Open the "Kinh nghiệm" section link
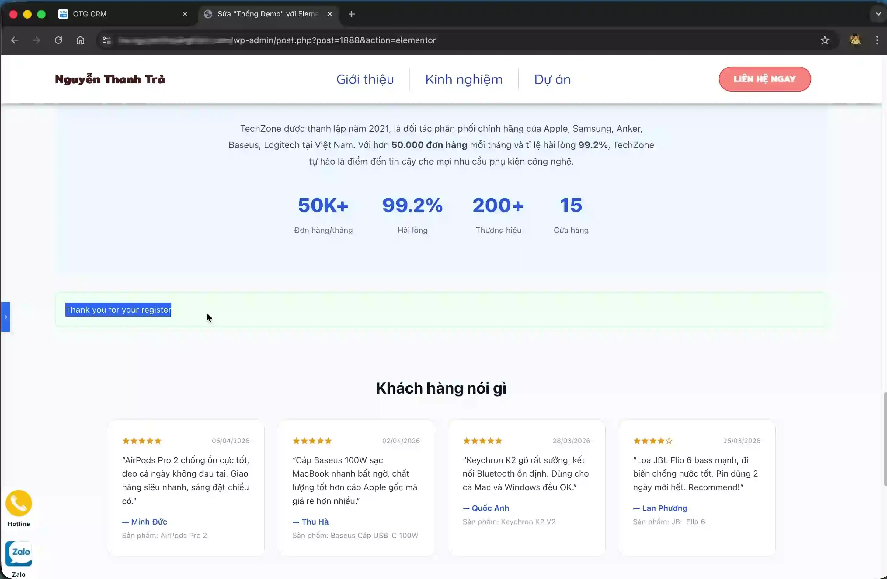Image resolution: width=887 pixels, height=579 pixels. click(x=464, y=79)
